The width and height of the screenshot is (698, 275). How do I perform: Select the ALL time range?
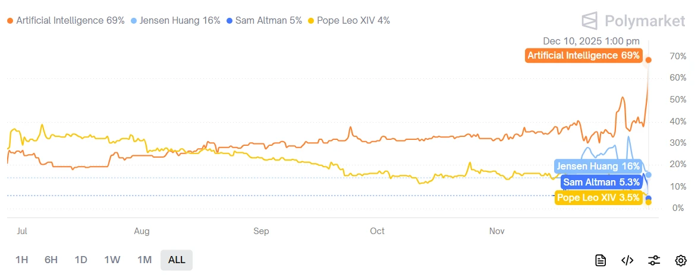[x=177, y=260]
